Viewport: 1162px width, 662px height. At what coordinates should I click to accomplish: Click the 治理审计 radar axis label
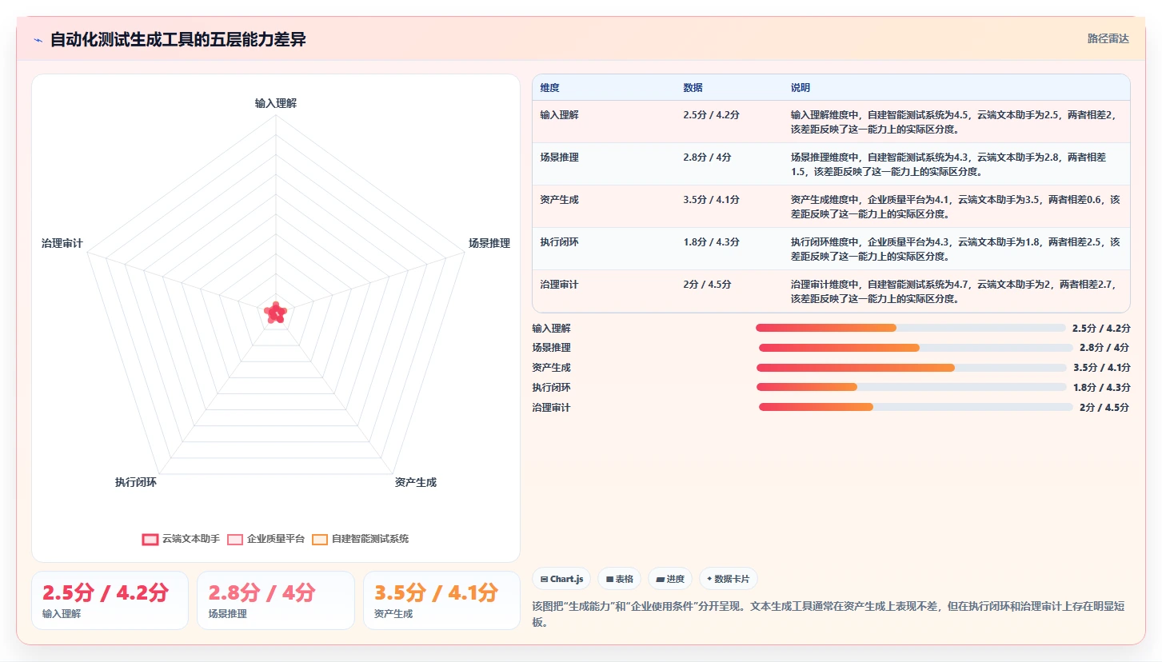(x=62, y=243)
